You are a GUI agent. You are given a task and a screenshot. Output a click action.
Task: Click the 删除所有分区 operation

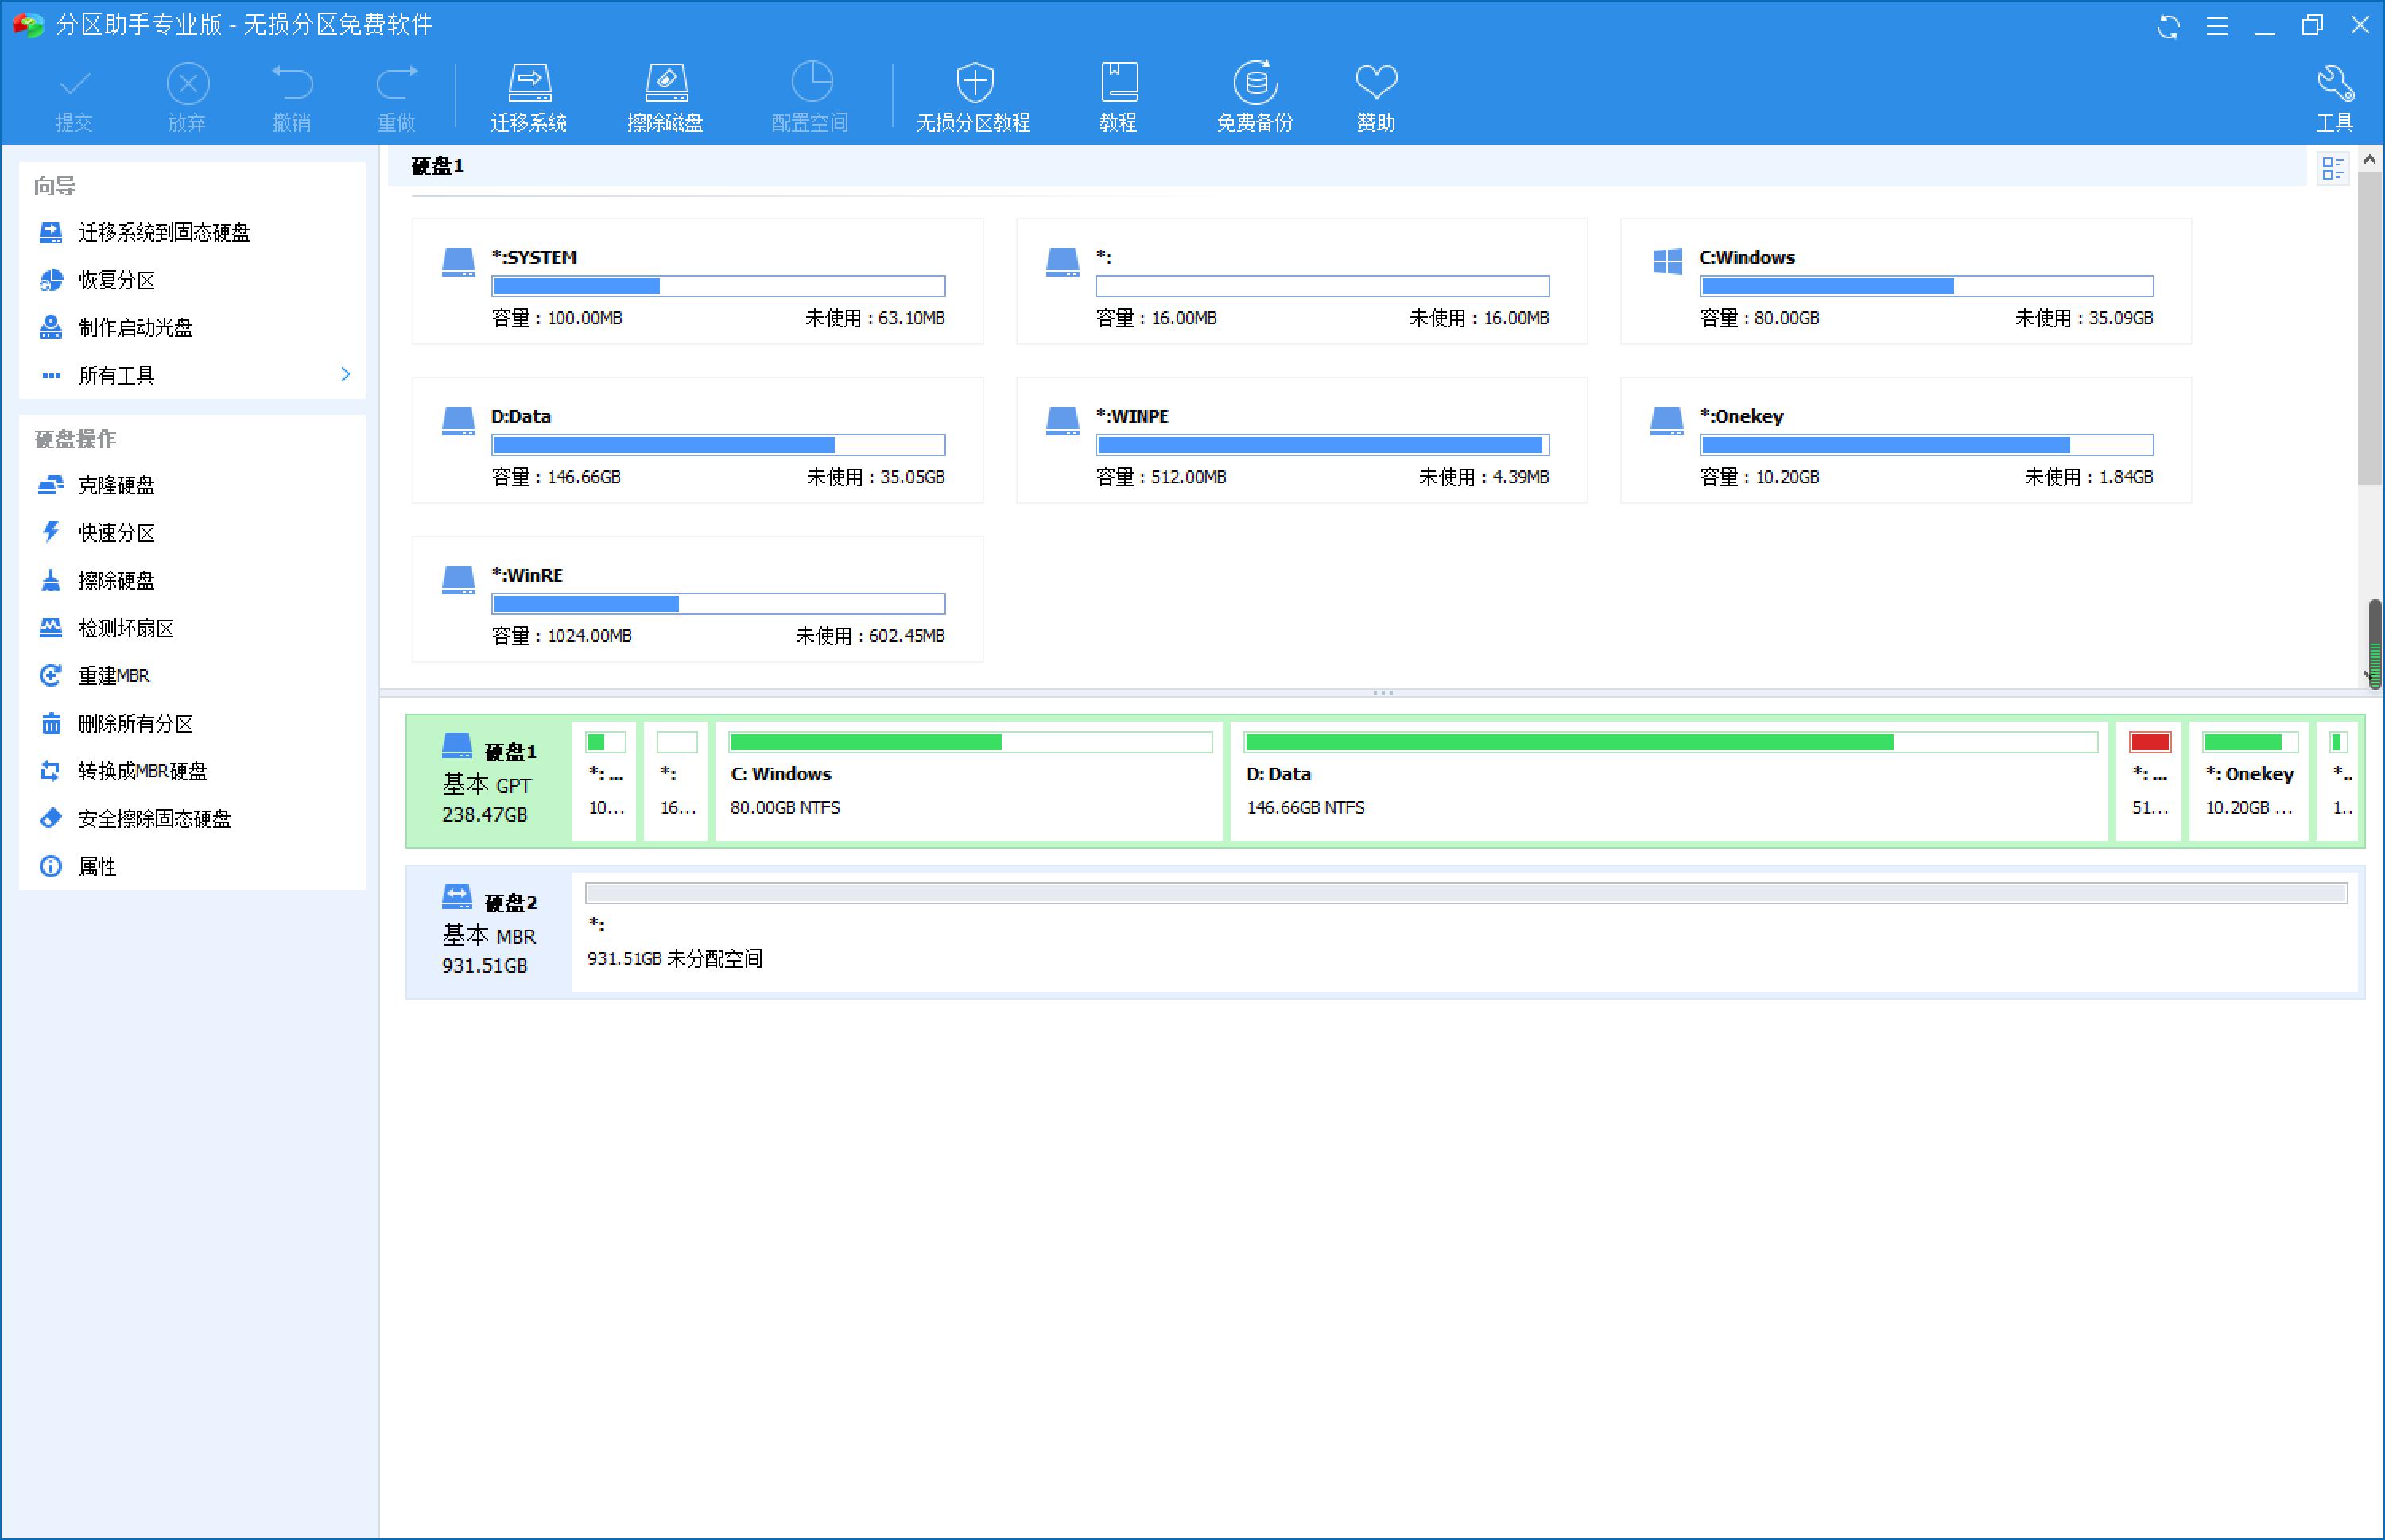(x=136, y=723)
